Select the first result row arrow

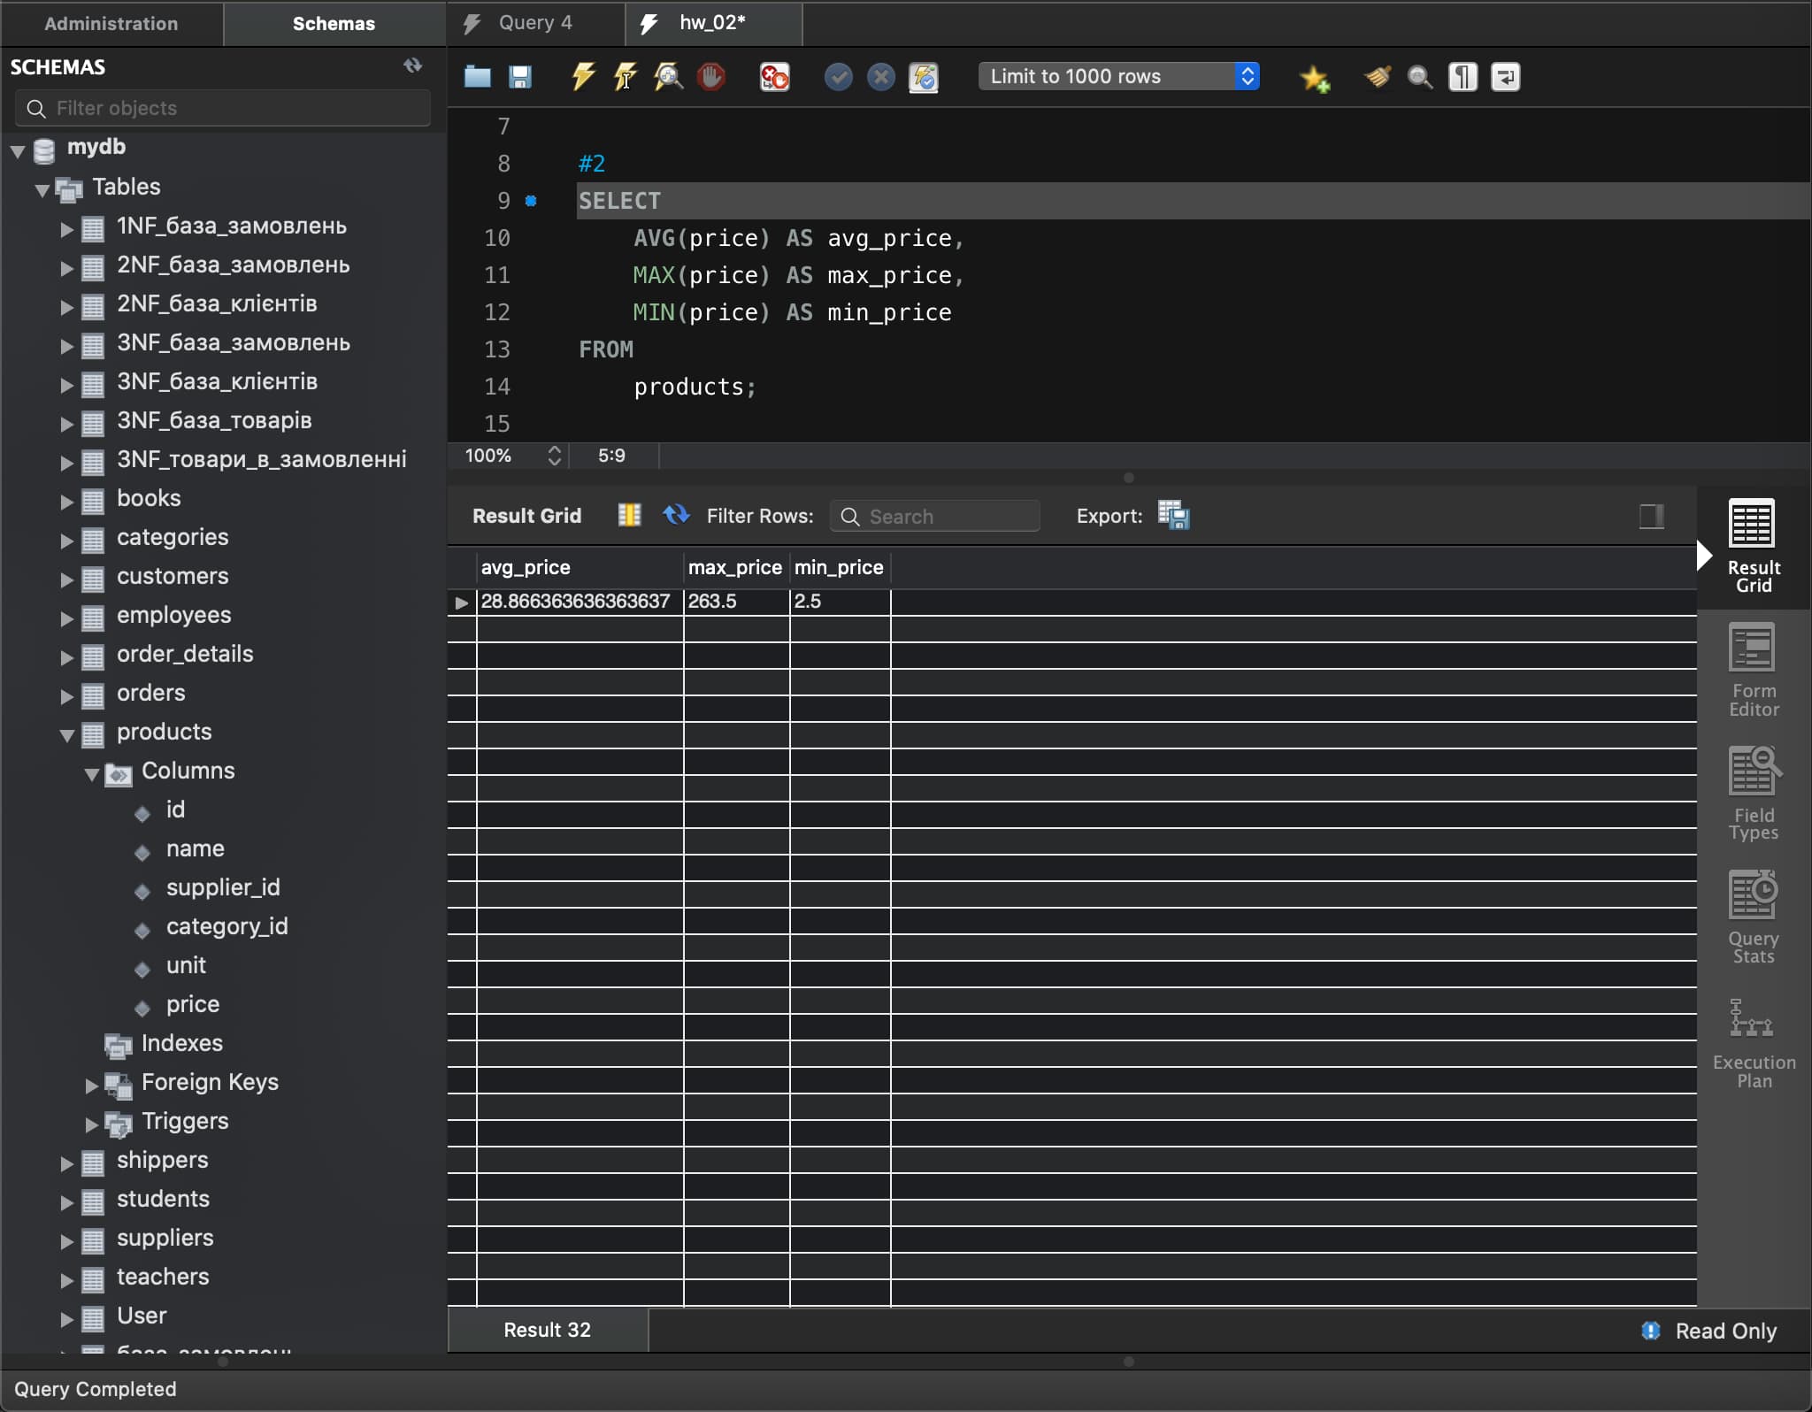[461, 602]
